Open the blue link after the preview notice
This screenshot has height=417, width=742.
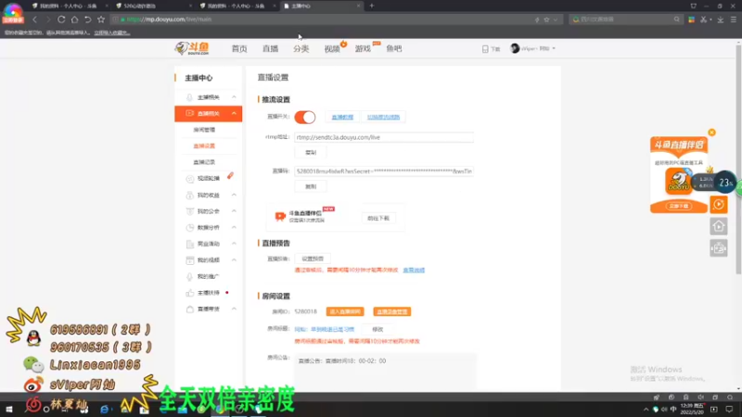tap(414, 270)
